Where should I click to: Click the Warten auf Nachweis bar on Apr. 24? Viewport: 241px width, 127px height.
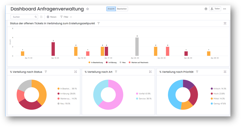168,51
